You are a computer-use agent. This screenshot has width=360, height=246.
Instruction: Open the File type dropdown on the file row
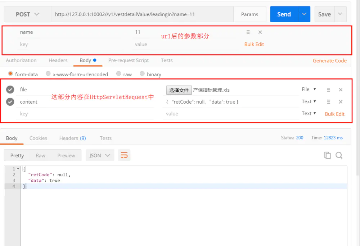(308, 89)
